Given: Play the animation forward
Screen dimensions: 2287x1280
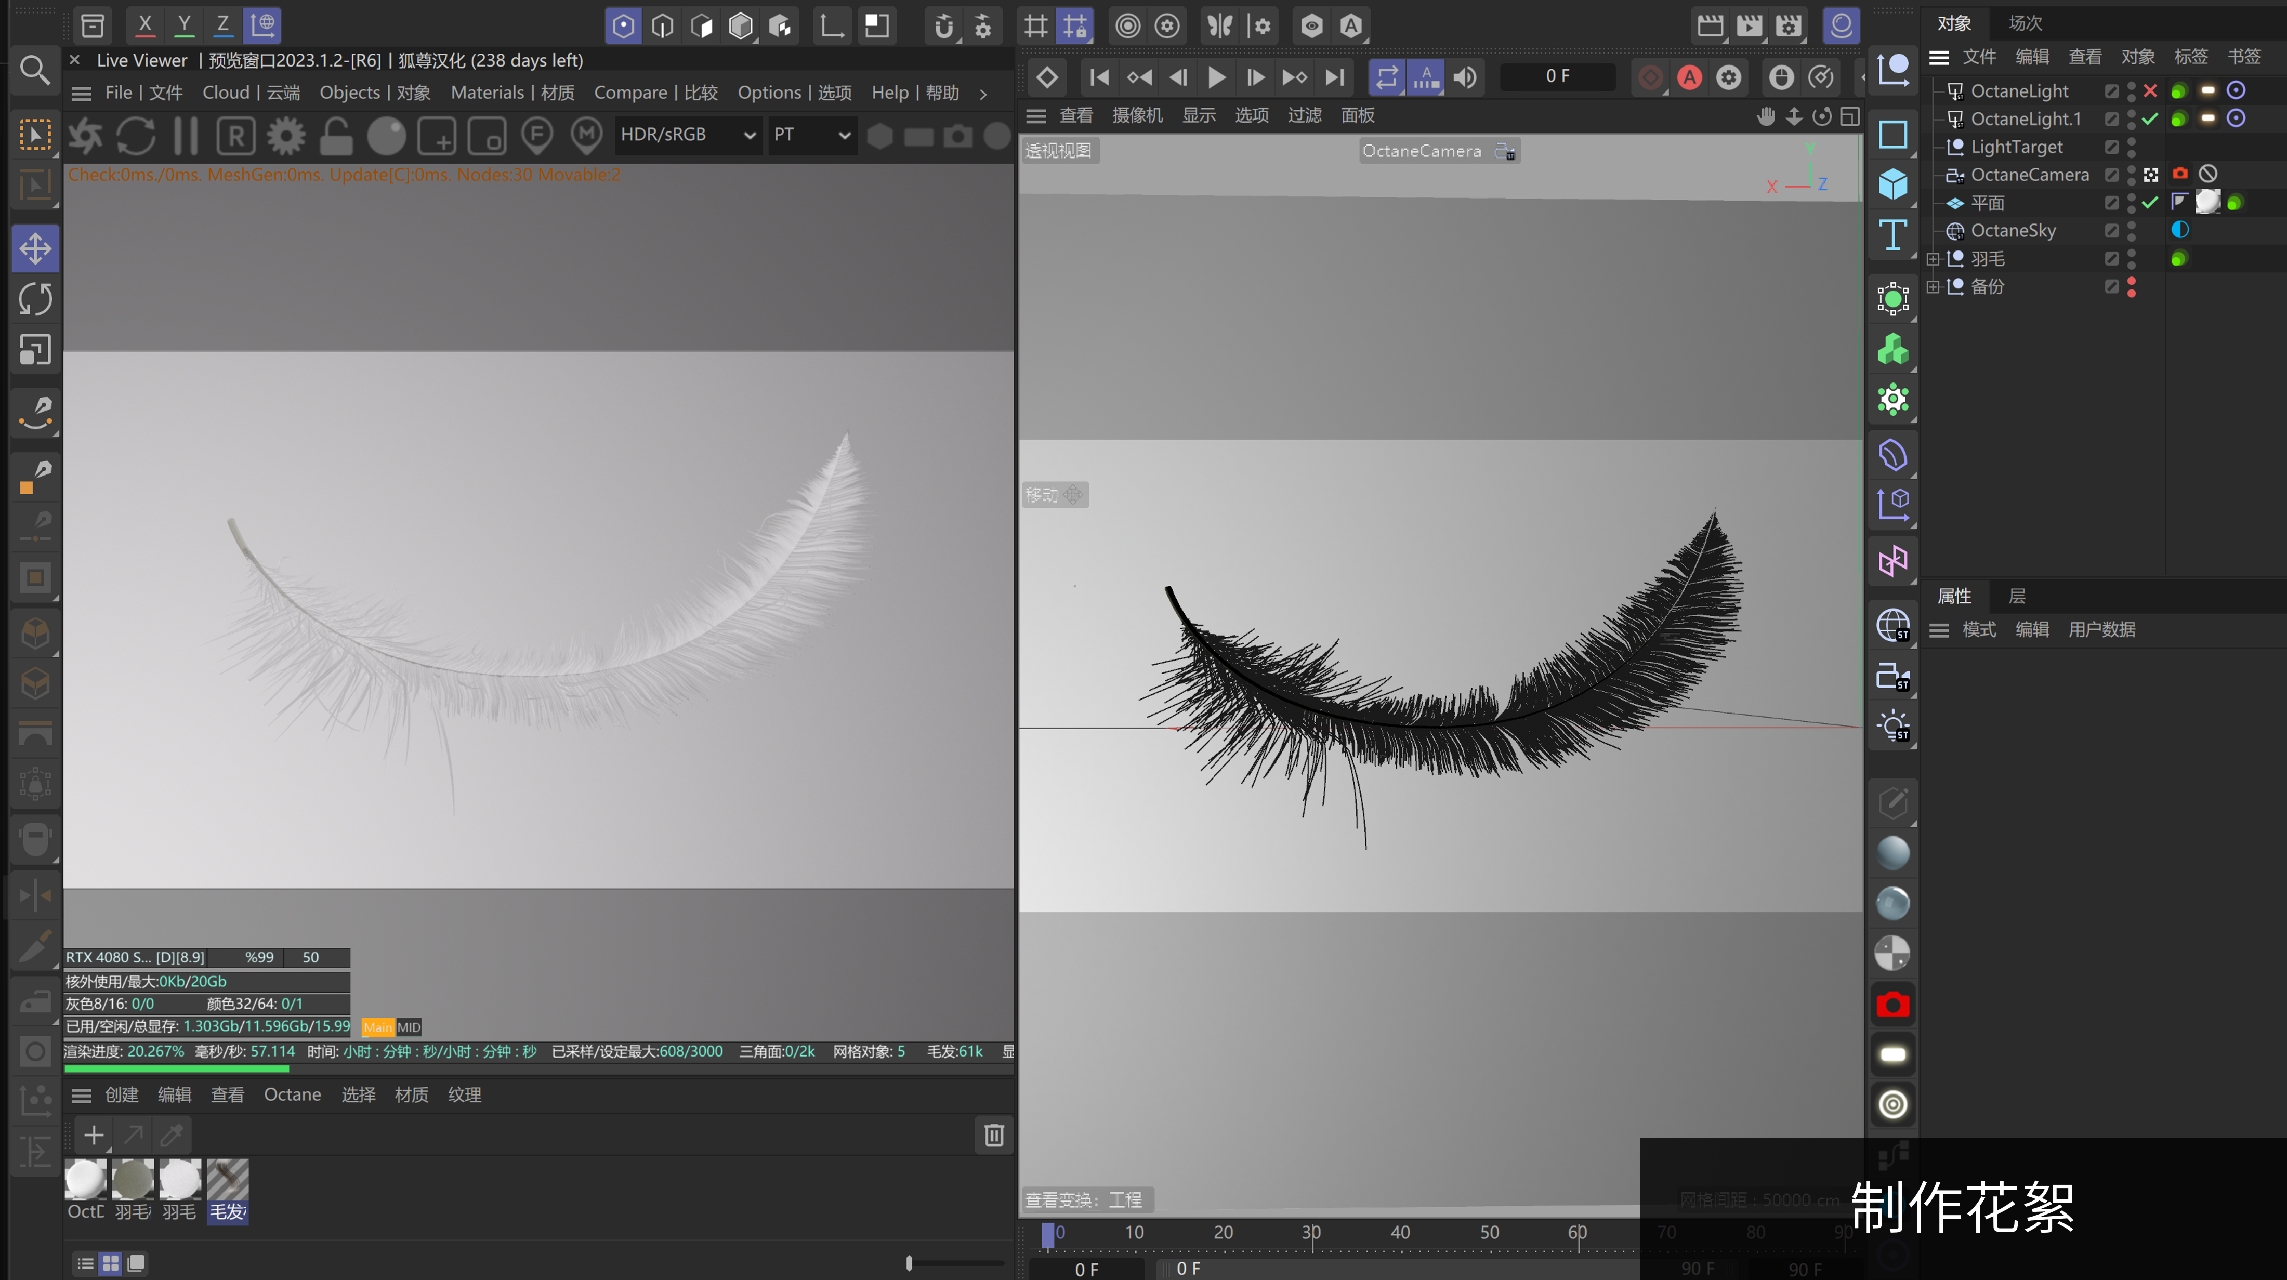Looking at the screenshot, I should coord(1216,77).
